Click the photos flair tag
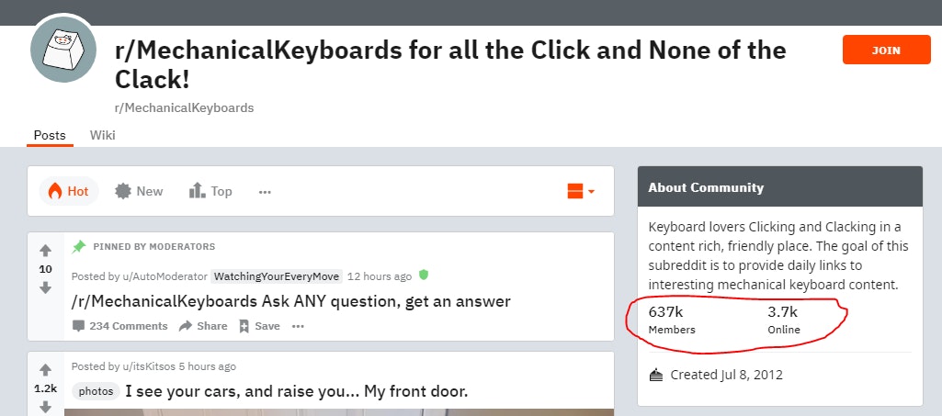942x416 pixels. [x=95, y=391]
